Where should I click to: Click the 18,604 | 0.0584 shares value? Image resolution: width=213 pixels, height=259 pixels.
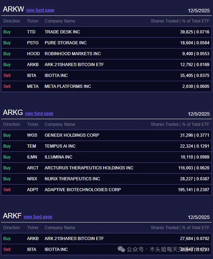[195, 43]
